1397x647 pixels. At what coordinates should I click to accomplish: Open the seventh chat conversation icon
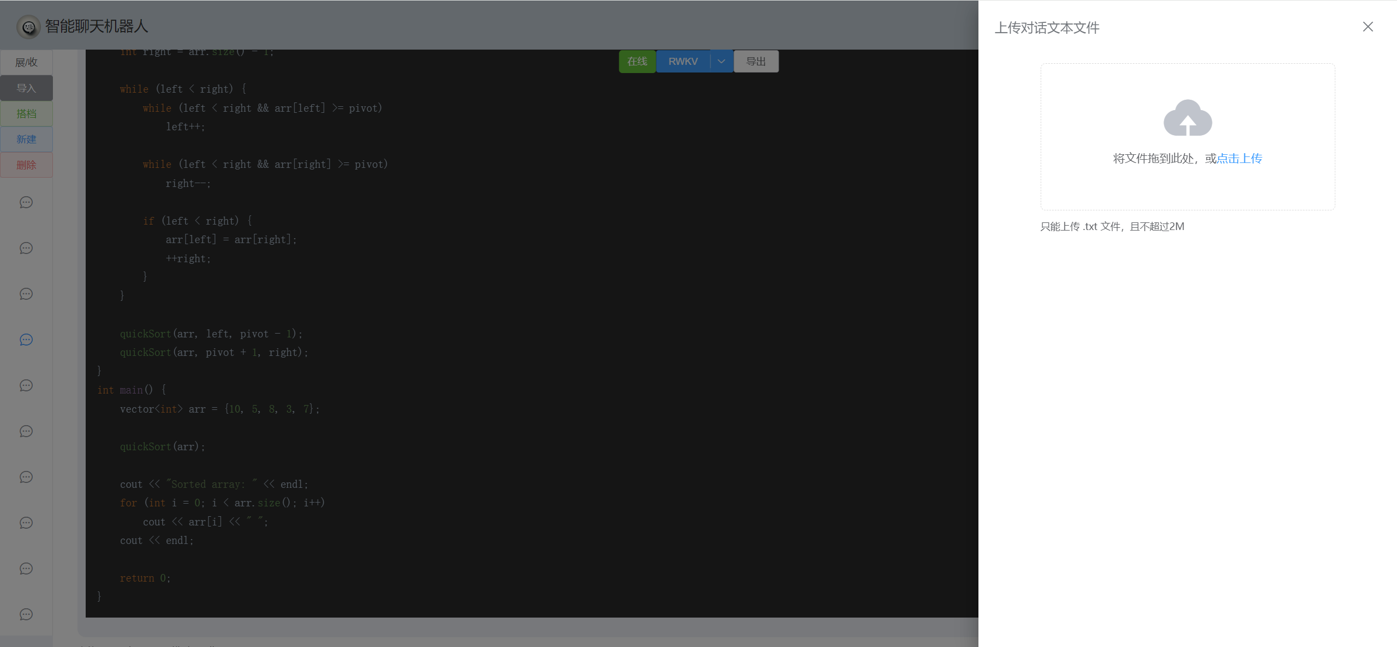click(x=26, y=477)
